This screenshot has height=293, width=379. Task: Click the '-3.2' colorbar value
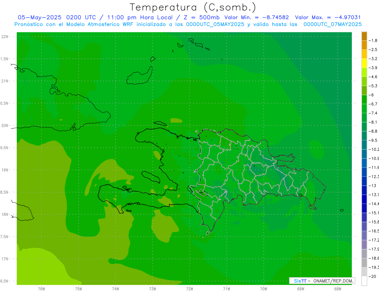coord(373,58)
